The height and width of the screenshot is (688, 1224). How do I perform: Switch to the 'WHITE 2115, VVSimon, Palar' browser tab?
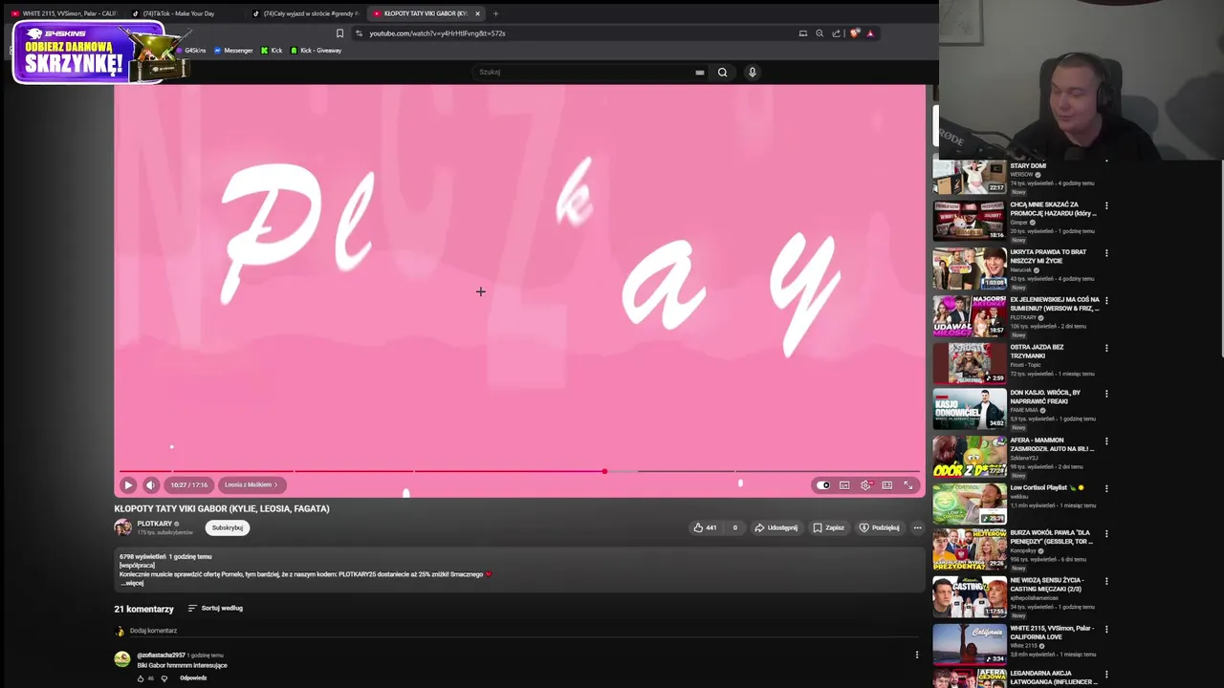64,13
